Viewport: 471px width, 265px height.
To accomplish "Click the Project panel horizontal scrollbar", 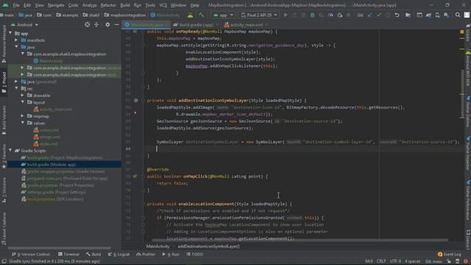I will click(59, 248).
